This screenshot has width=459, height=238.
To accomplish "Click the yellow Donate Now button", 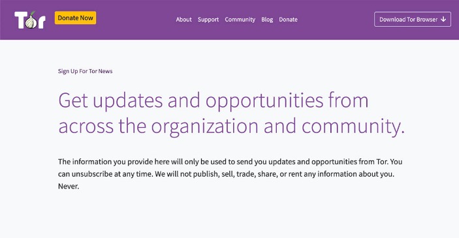I will click(x=75, y=18).
